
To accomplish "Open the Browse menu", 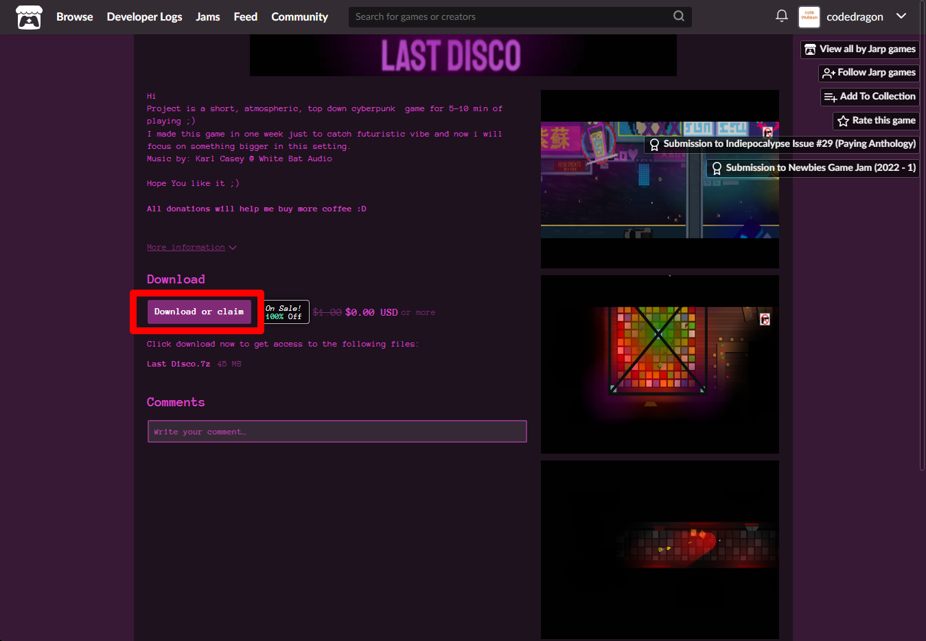I will tap(74, 16).
